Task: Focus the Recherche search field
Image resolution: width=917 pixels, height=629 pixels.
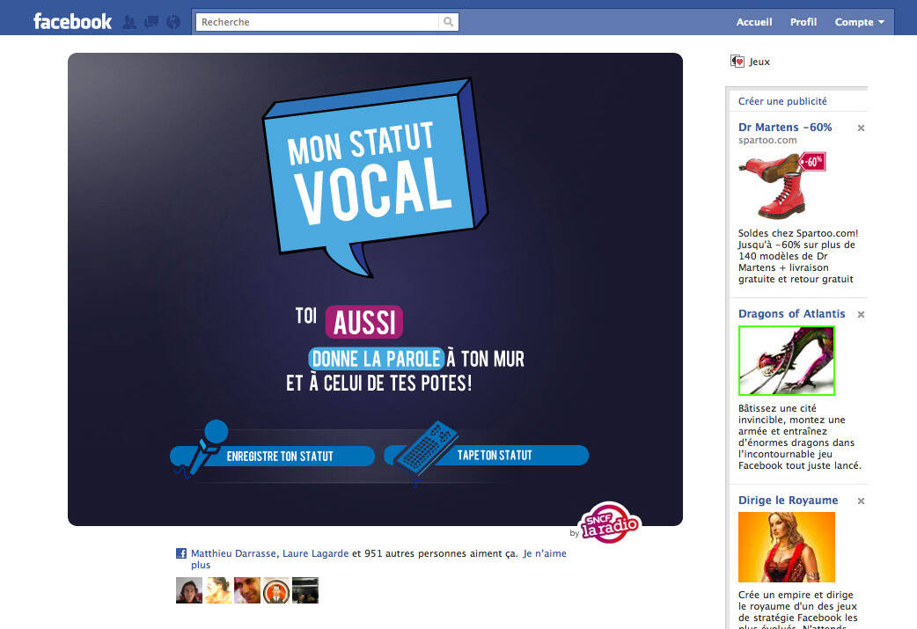Action: (317, 22)
